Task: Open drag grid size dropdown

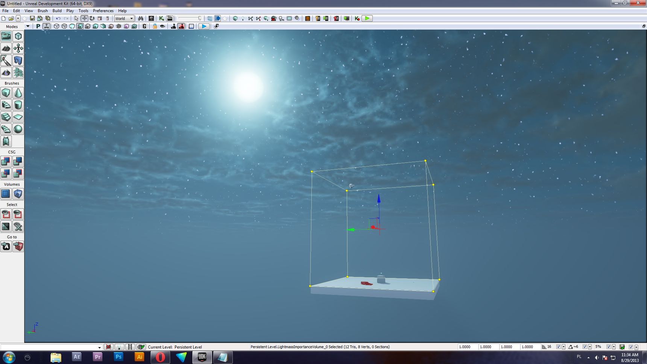Action: coord(563,347)
